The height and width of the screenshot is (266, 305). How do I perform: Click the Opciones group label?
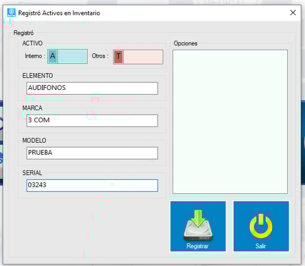pyautogui.click(x=185, y=43)
